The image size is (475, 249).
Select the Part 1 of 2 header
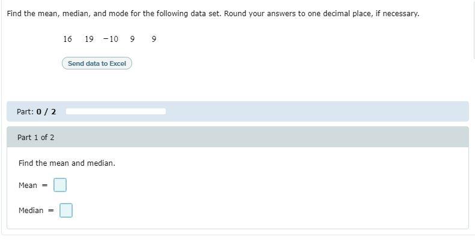238,137
